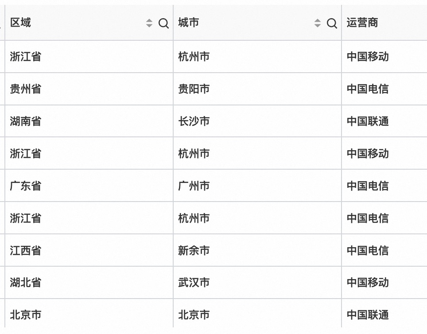The height and width of the screenshot is (334, 427).
Task: Select the 江西省 region cell
Action: point(89,250)
